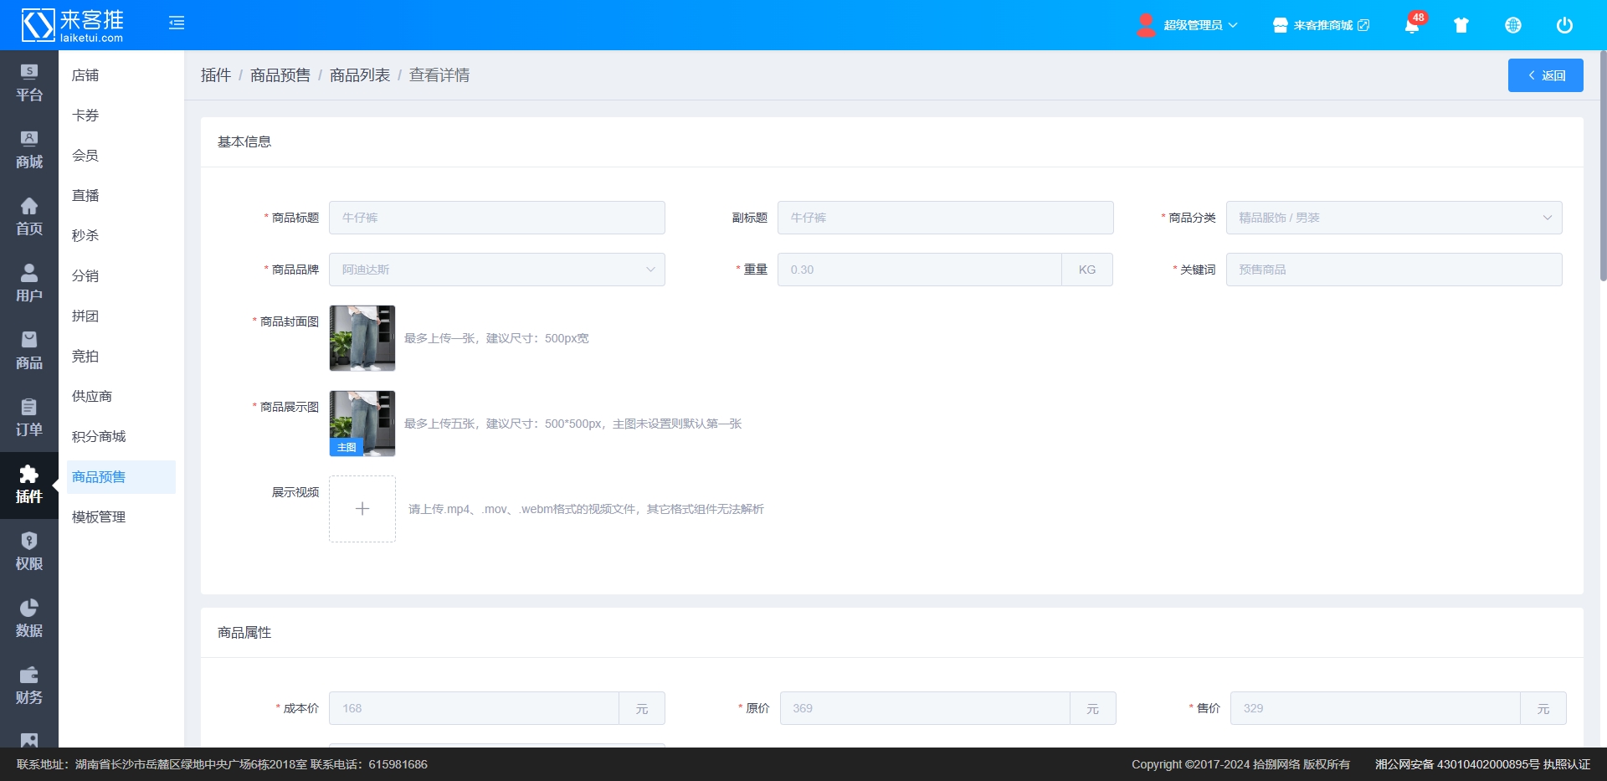1607x781 pixels.
Task: Expand the 超级管理员 user dropdown
Action: coord(1188,25)
